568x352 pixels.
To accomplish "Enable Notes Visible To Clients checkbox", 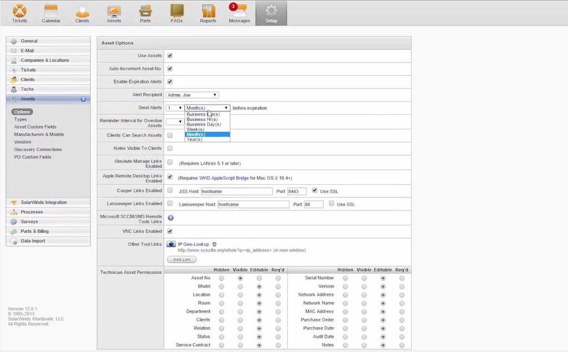I will tap(170, 149).
